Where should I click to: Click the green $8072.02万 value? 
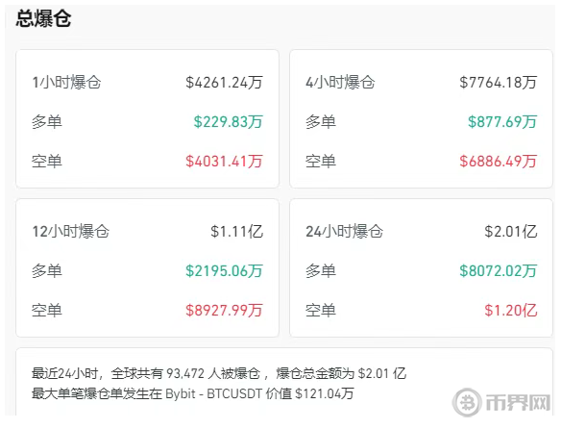pos(499,271)
